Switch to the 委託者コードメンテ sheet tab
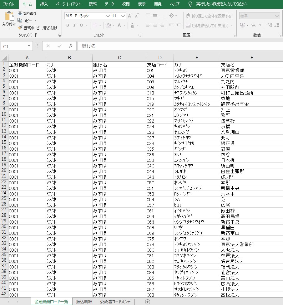Image resolution: width=283 pixels, height=305 pixels. tap(115, 302)
